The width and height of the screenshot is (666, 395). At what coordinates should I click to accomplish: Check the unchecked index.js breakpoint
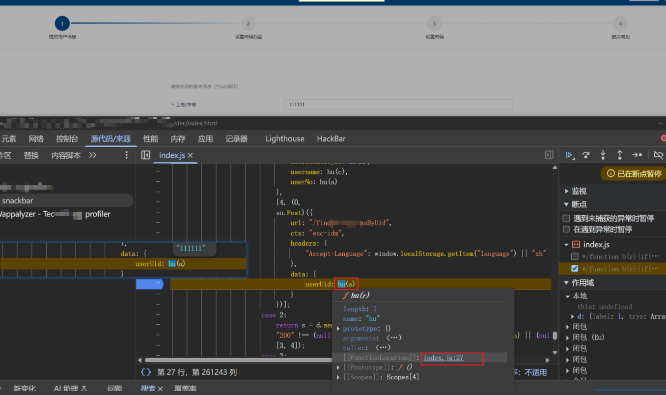pyautogui.click(x=575, y=256)
